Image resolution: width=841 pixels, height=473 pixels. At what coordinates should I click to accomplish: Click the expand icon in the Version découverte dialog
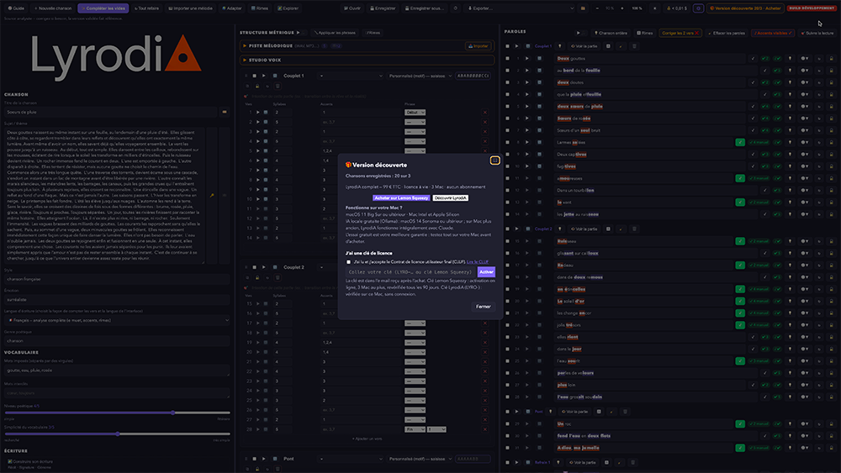pyautogui.click(x=495, y=160)
